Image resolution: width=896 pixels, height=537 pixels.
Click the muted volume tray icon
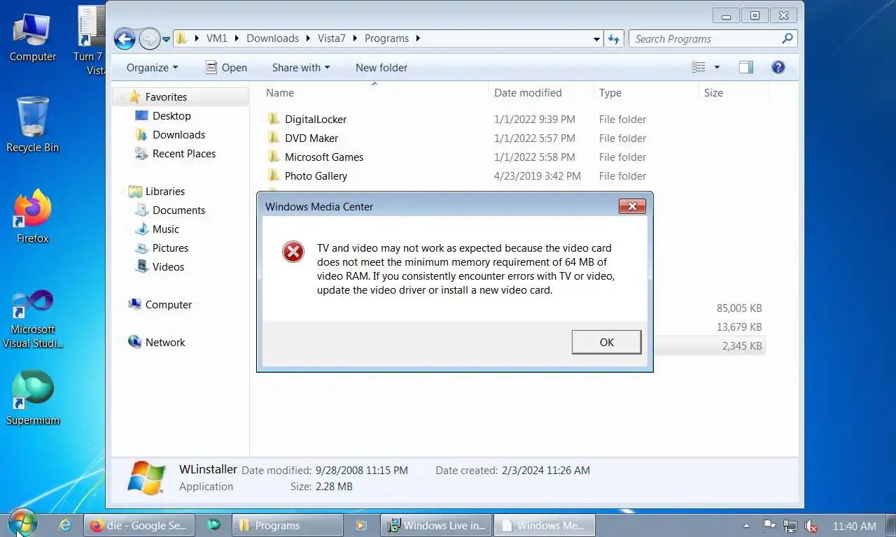(x=811, y=526)
